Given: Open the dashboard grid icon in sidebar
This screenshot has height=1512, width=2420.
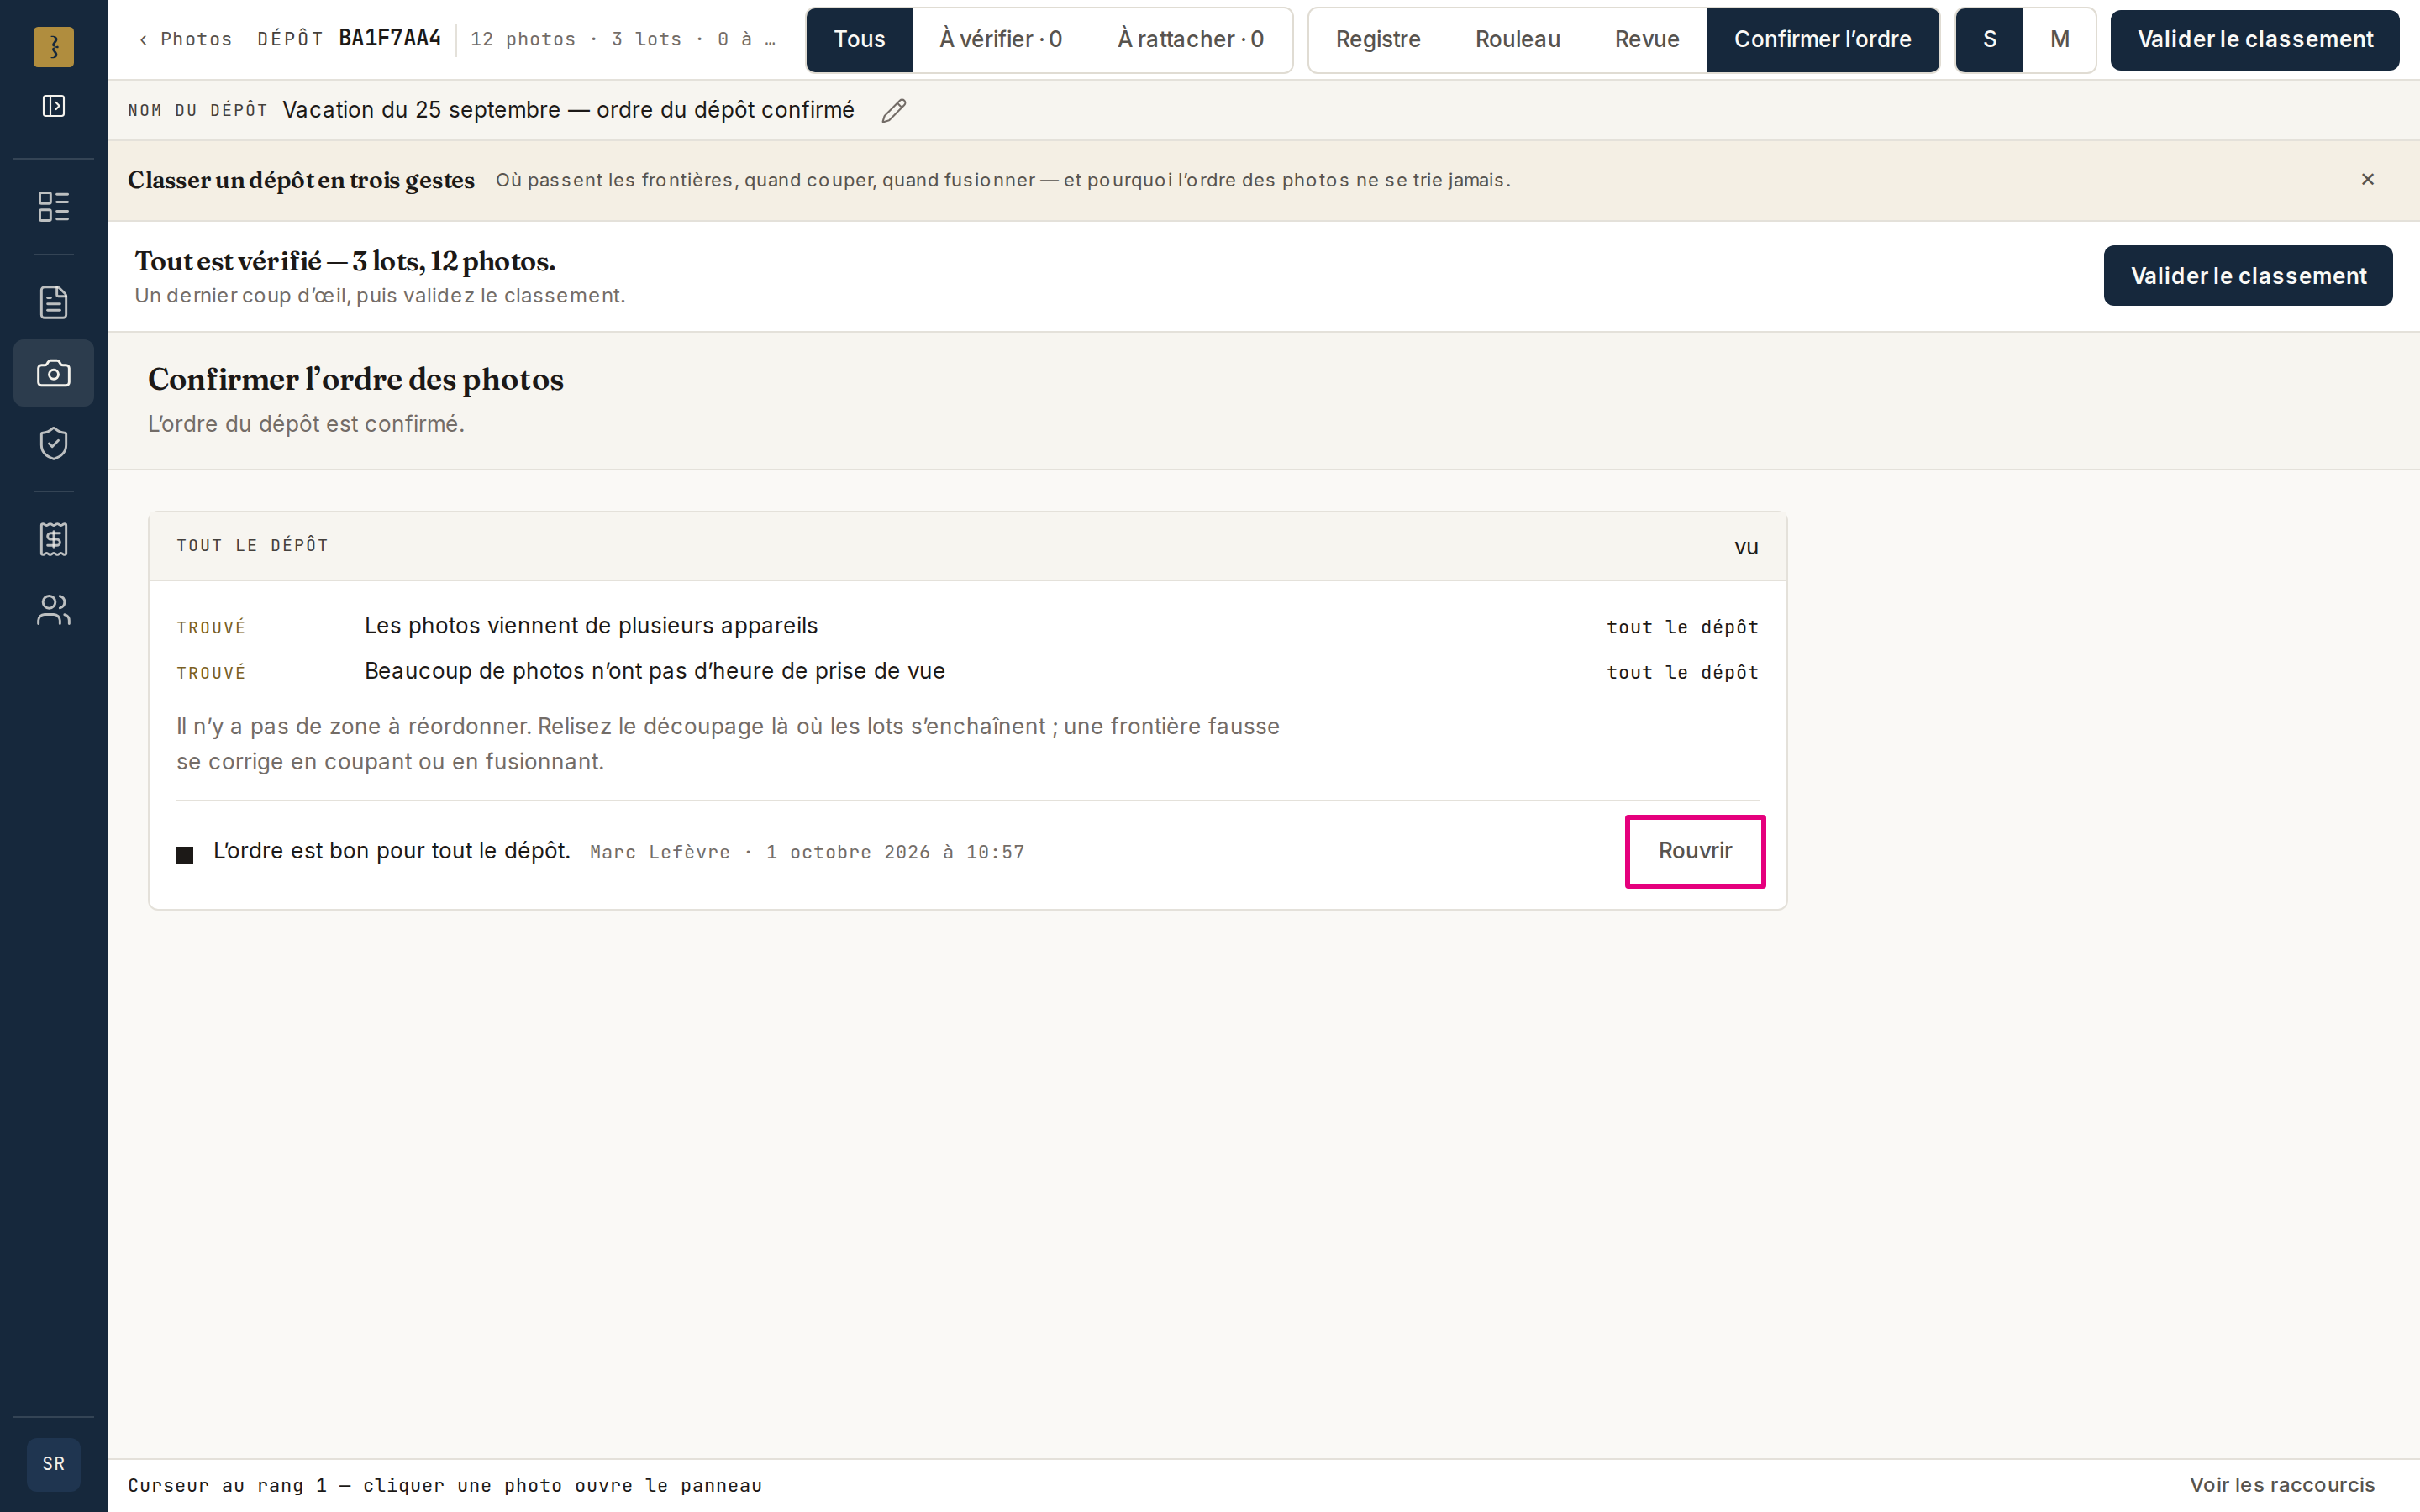Looking at the screenshot, I should pyautogui.click(x=53, y=207).
